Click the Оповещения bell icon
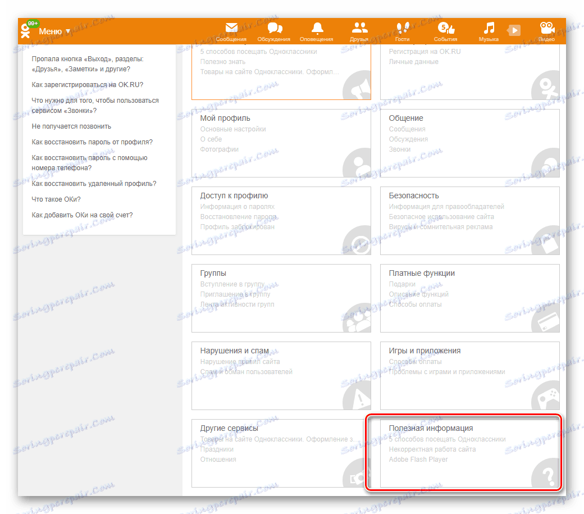The height and width of the screenshot is (514, 584). click(317, 27)
